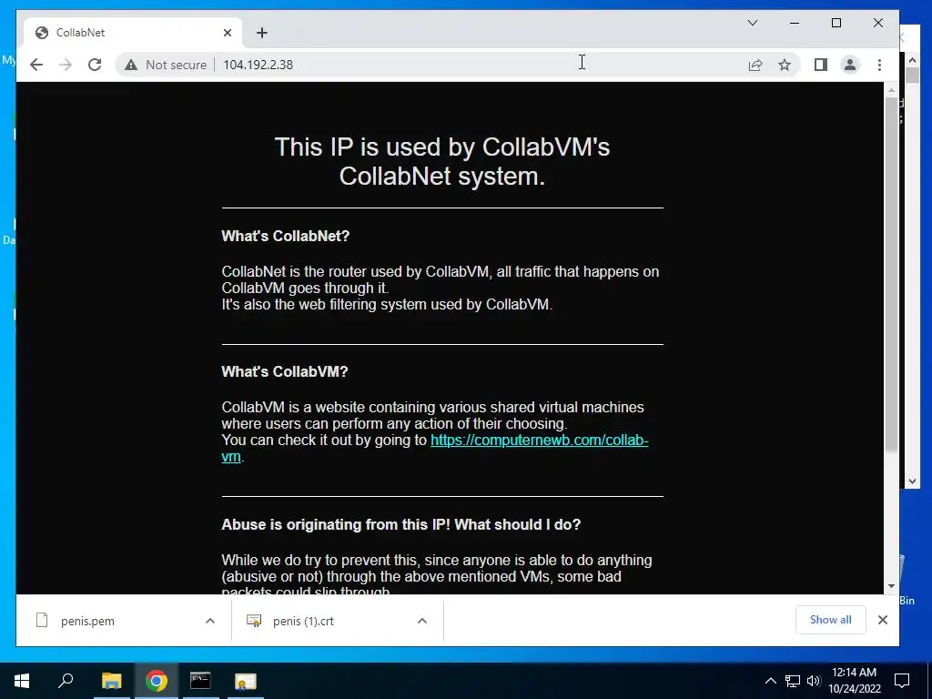Open Chrome's three-dot menu
The image size is (932, 699).
pos(880,65)
